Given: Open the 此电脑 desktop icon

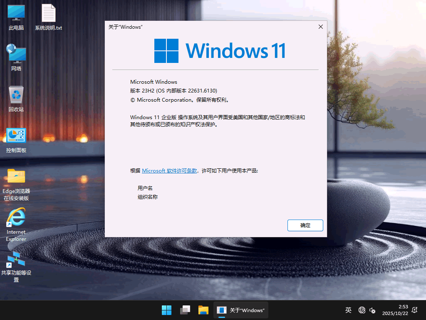Looking at the screenshot, I should pyautogui.click(x=16, y=17).
